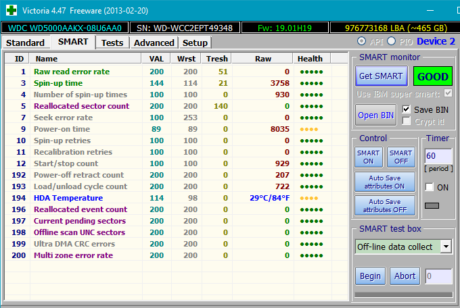Click the SMART test progress bar
The height and width of the screenshot is (308, 460).
click(x=403, y=294)
